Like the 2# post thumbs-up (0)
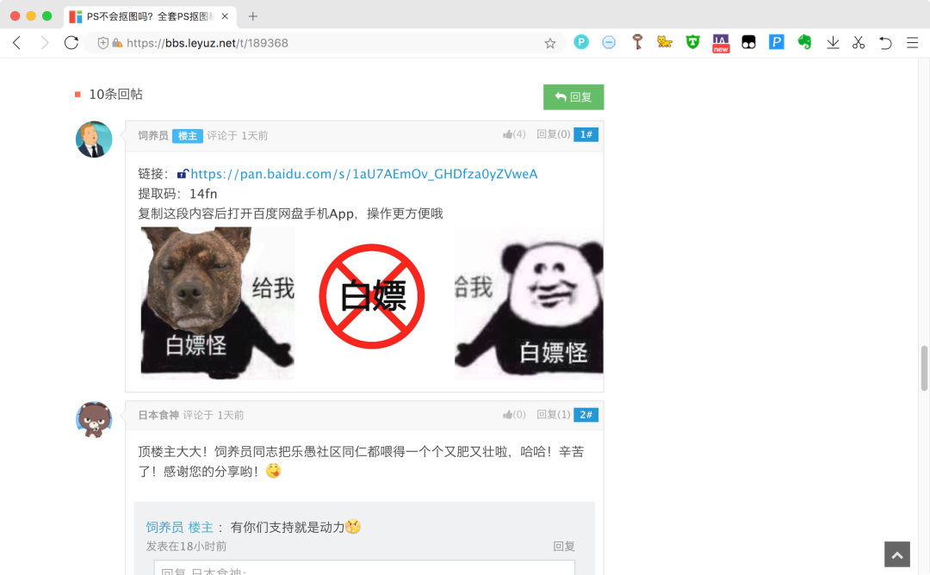The image size is (930, 575). click(x=514, y=414)
